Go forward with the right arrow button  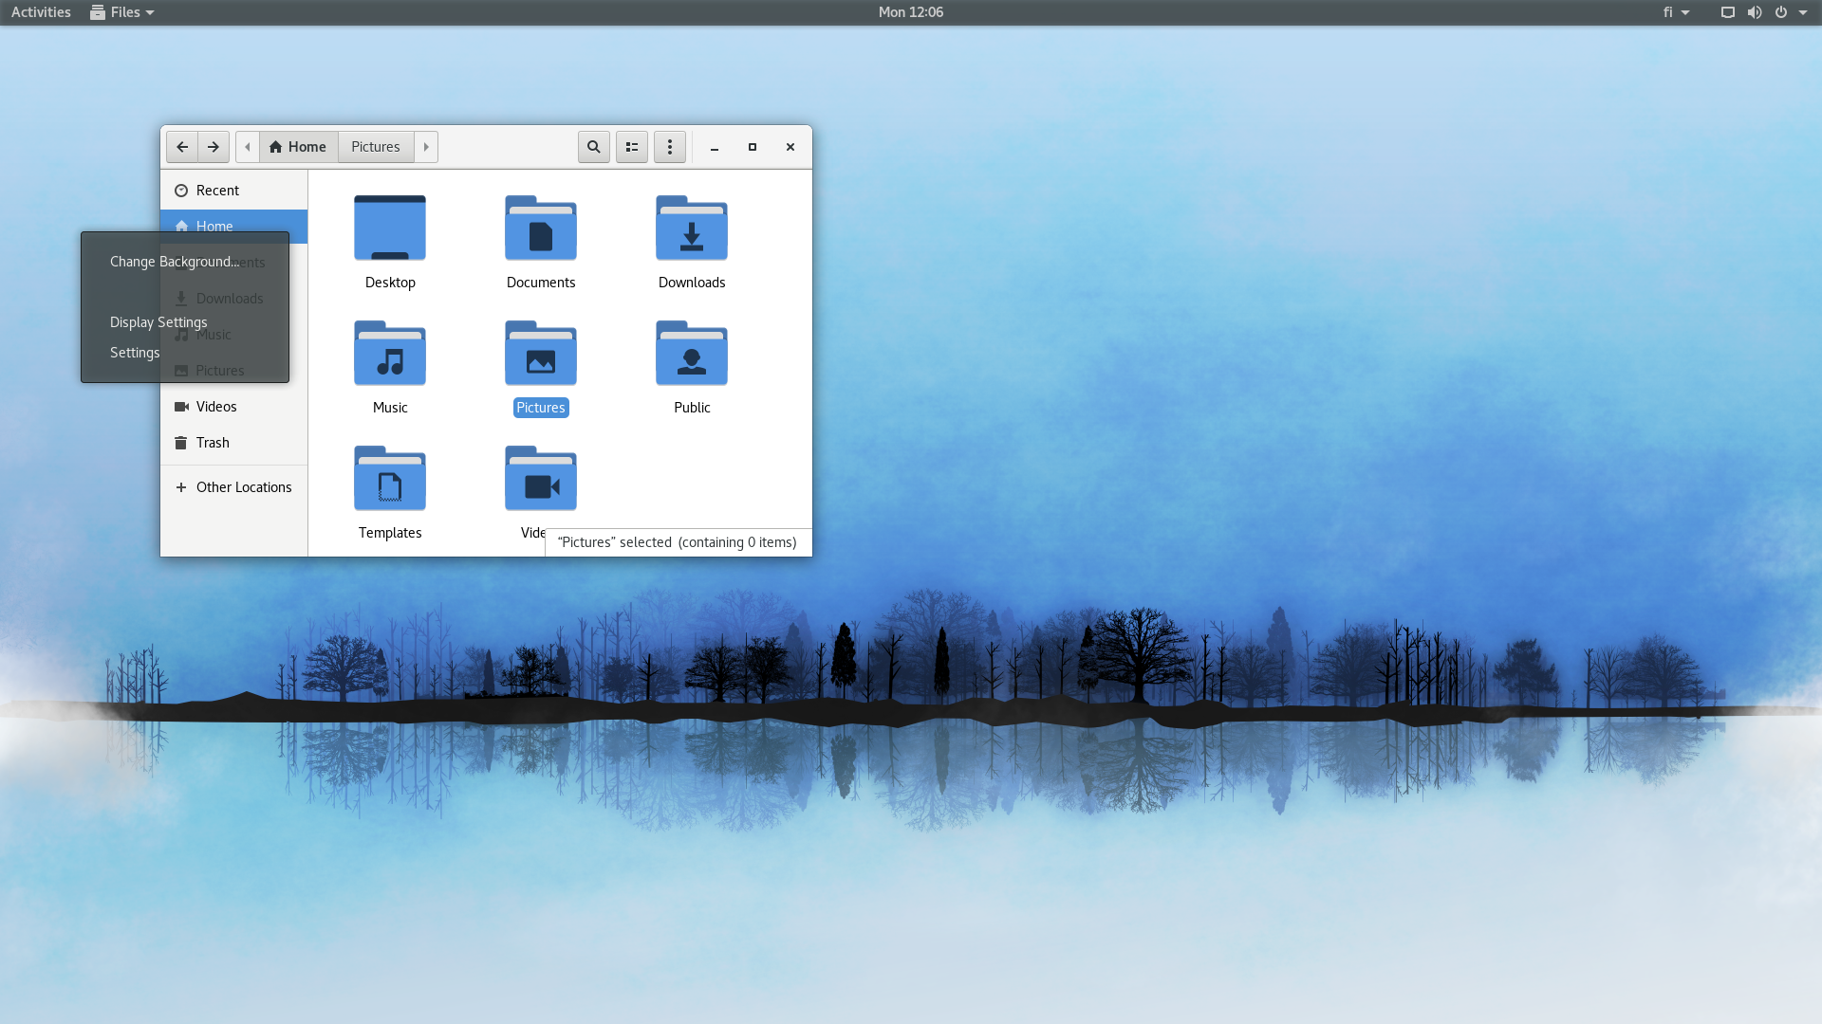pos(214,147)
